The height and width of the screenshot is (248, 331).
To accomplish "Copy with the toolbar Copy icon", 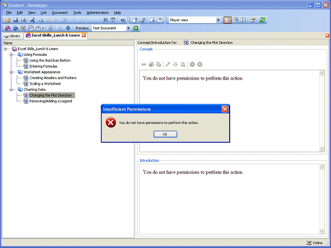I will (40, 20).
